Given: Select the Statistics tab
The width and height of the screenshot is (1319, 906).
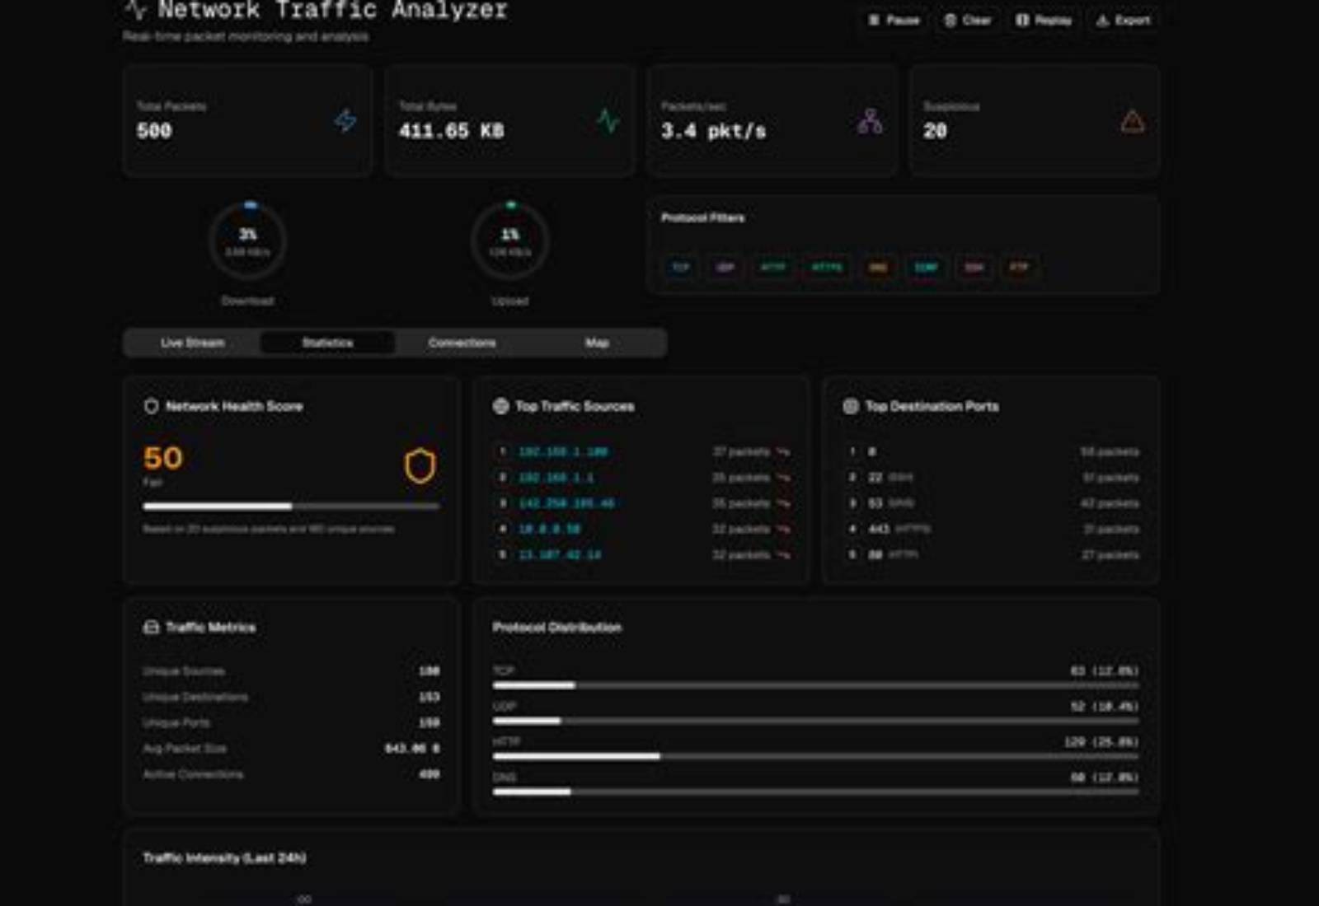Looking at the screenshot, I should click(327, 343).
